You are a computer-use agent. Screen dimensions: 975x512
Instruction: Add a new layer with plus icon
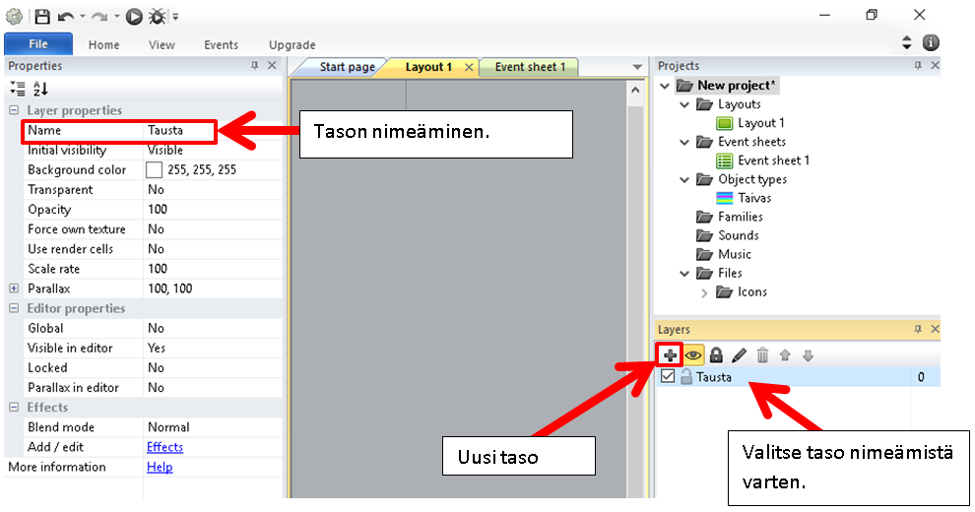tap(670, 355)
